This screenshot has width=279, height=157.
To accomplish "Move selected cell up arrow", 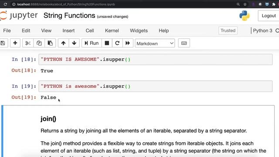I will pos(63,43).
